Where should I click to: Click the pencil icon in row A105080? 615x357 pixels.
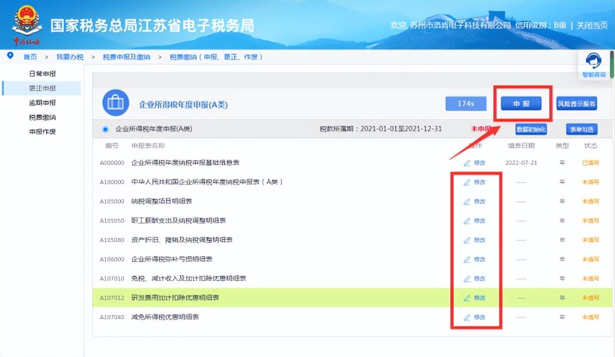pyautogui.click(x=467, y=240)
